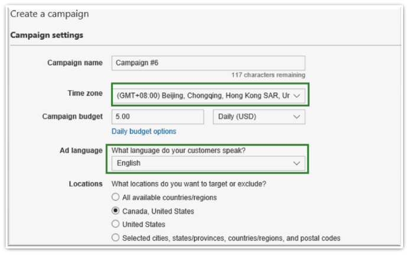This screenshot has width=409, height=255.
Task: Click the 117 characters remaining counter text
Action: pos(268,75)
